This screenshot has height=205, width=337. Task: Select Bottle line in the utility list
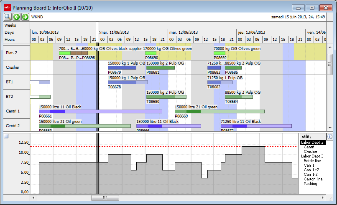tap(312, 161)
